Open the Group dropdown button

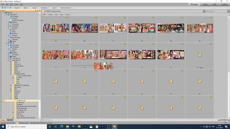tap(51, 15)
